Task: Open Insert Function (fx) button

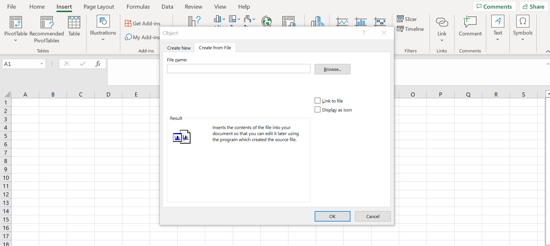Action: click(x=98, y=64)
